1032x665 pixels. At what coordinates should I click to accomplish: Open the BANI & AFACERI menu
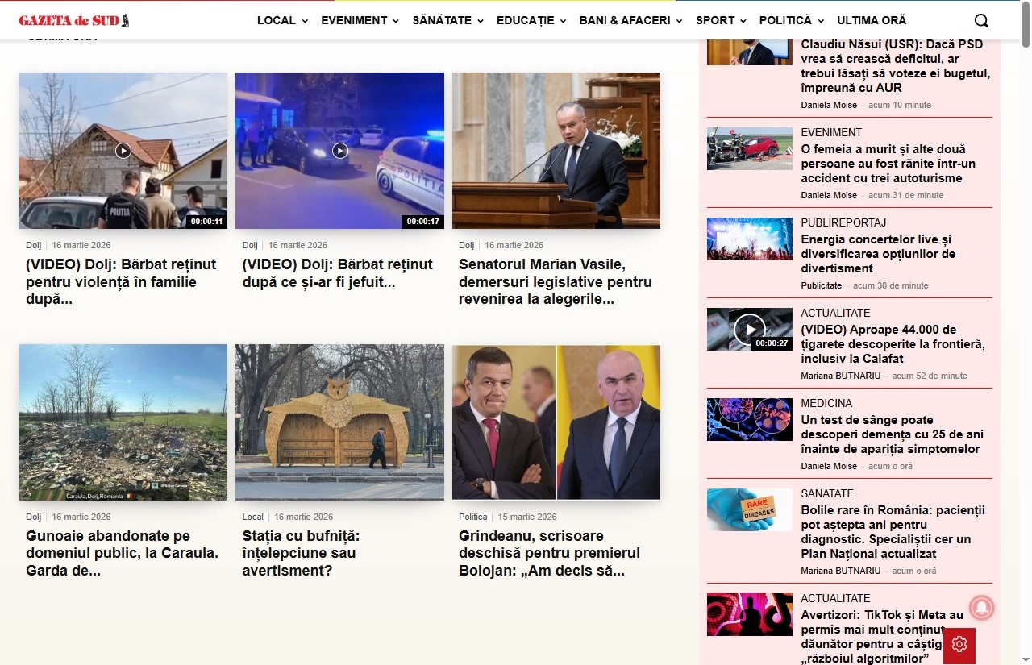(630, 21)
